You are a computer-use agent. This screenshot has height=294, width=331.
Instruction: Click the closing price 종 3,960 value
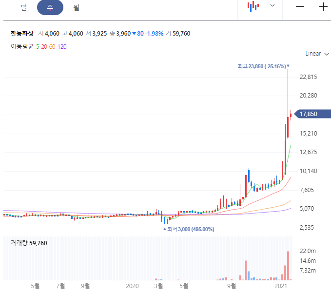120,33
